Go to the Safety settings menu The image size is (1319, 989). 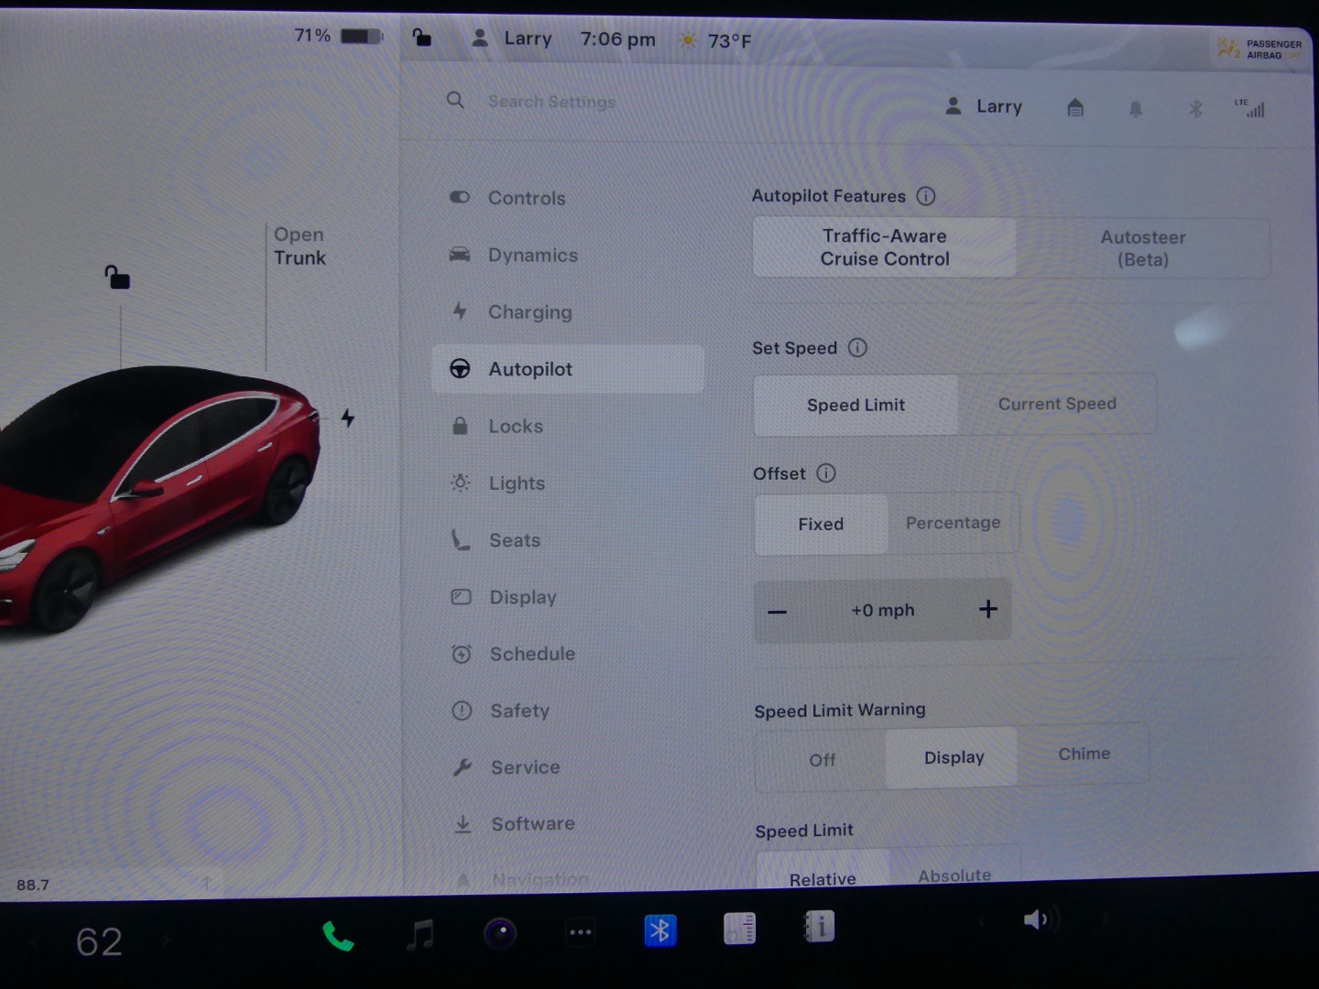click(x=519, y=711)
